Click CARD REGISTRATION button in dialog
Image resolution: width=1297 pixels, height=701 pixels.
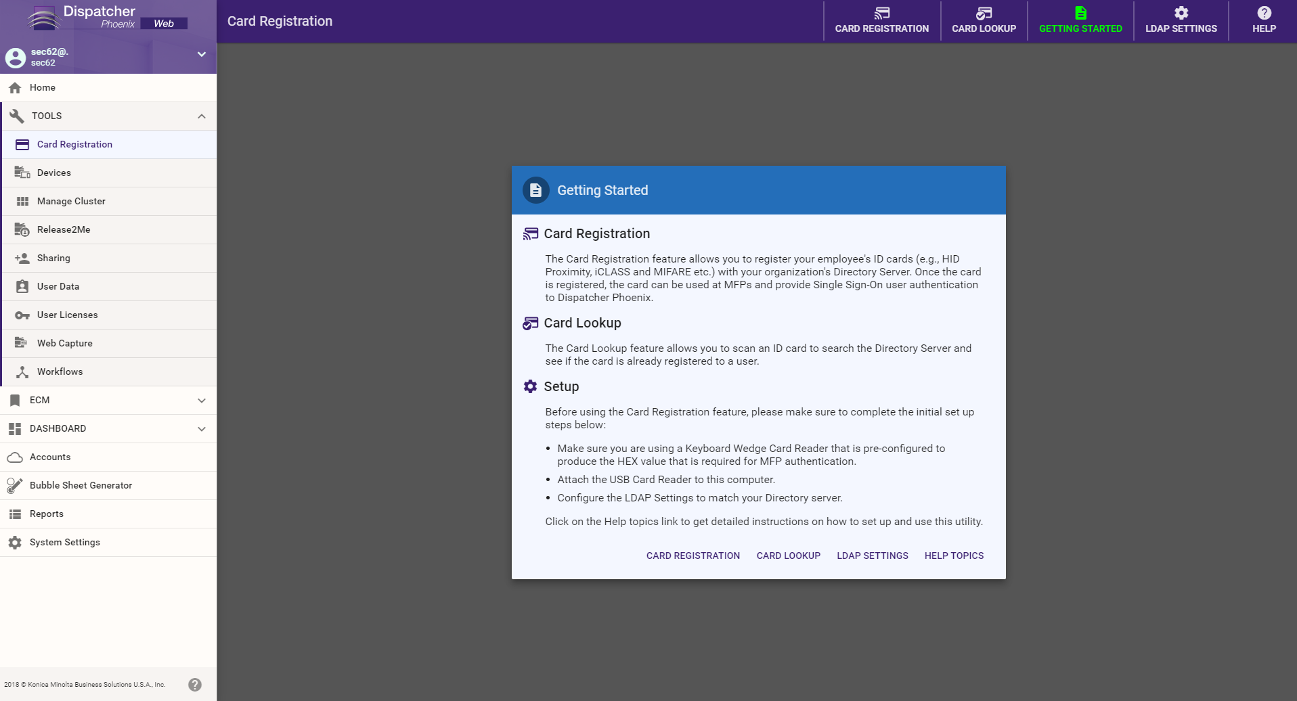693,556
